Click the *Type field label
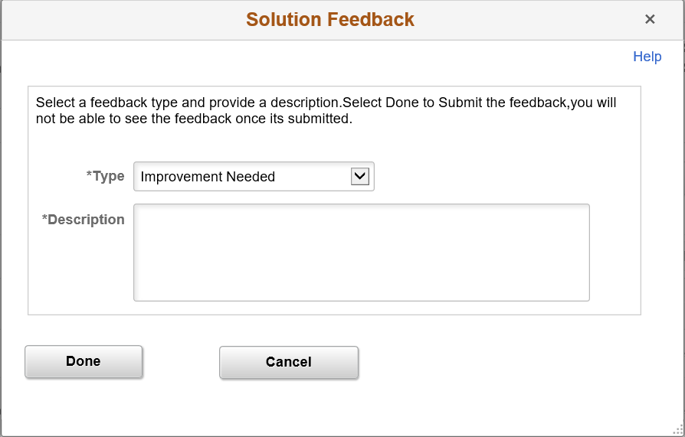685x437 pixels. [x=105, y=176]
